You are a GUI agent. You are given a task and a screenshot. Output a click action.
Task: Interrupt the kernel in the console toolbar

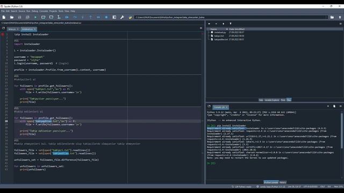tap(328, 106)
